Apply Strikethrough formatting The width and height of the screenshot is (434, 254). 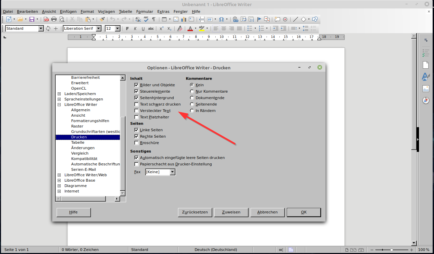coord(151,29)
